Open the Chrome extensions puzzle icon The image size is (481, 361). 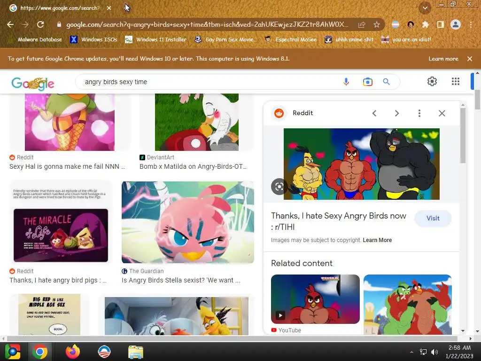(425, 24)
